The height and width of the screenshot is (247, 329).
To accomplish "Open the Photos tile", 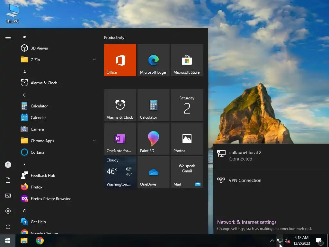I will (x=187, y=139).
